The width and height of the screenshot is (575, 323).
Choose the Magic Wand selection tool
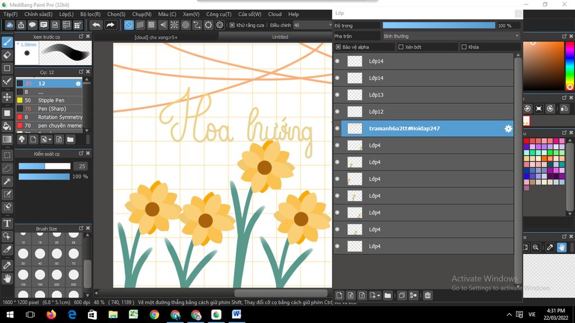tap(7, 181)
